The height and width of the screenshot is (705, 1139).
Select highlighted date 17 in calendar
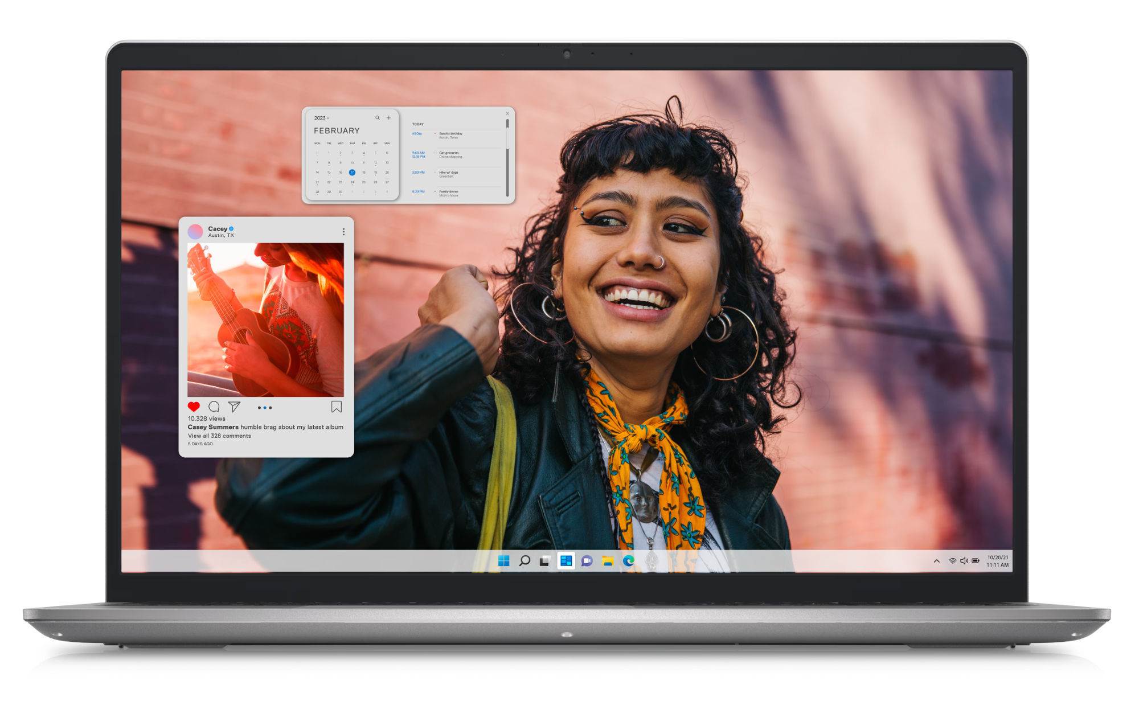[x=352, y=172]
